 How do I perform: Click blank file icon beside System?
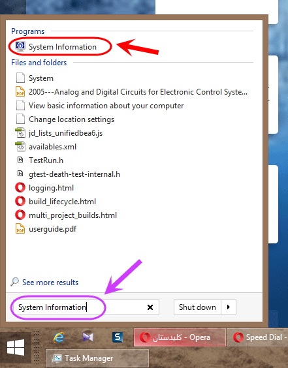[20, 78]
